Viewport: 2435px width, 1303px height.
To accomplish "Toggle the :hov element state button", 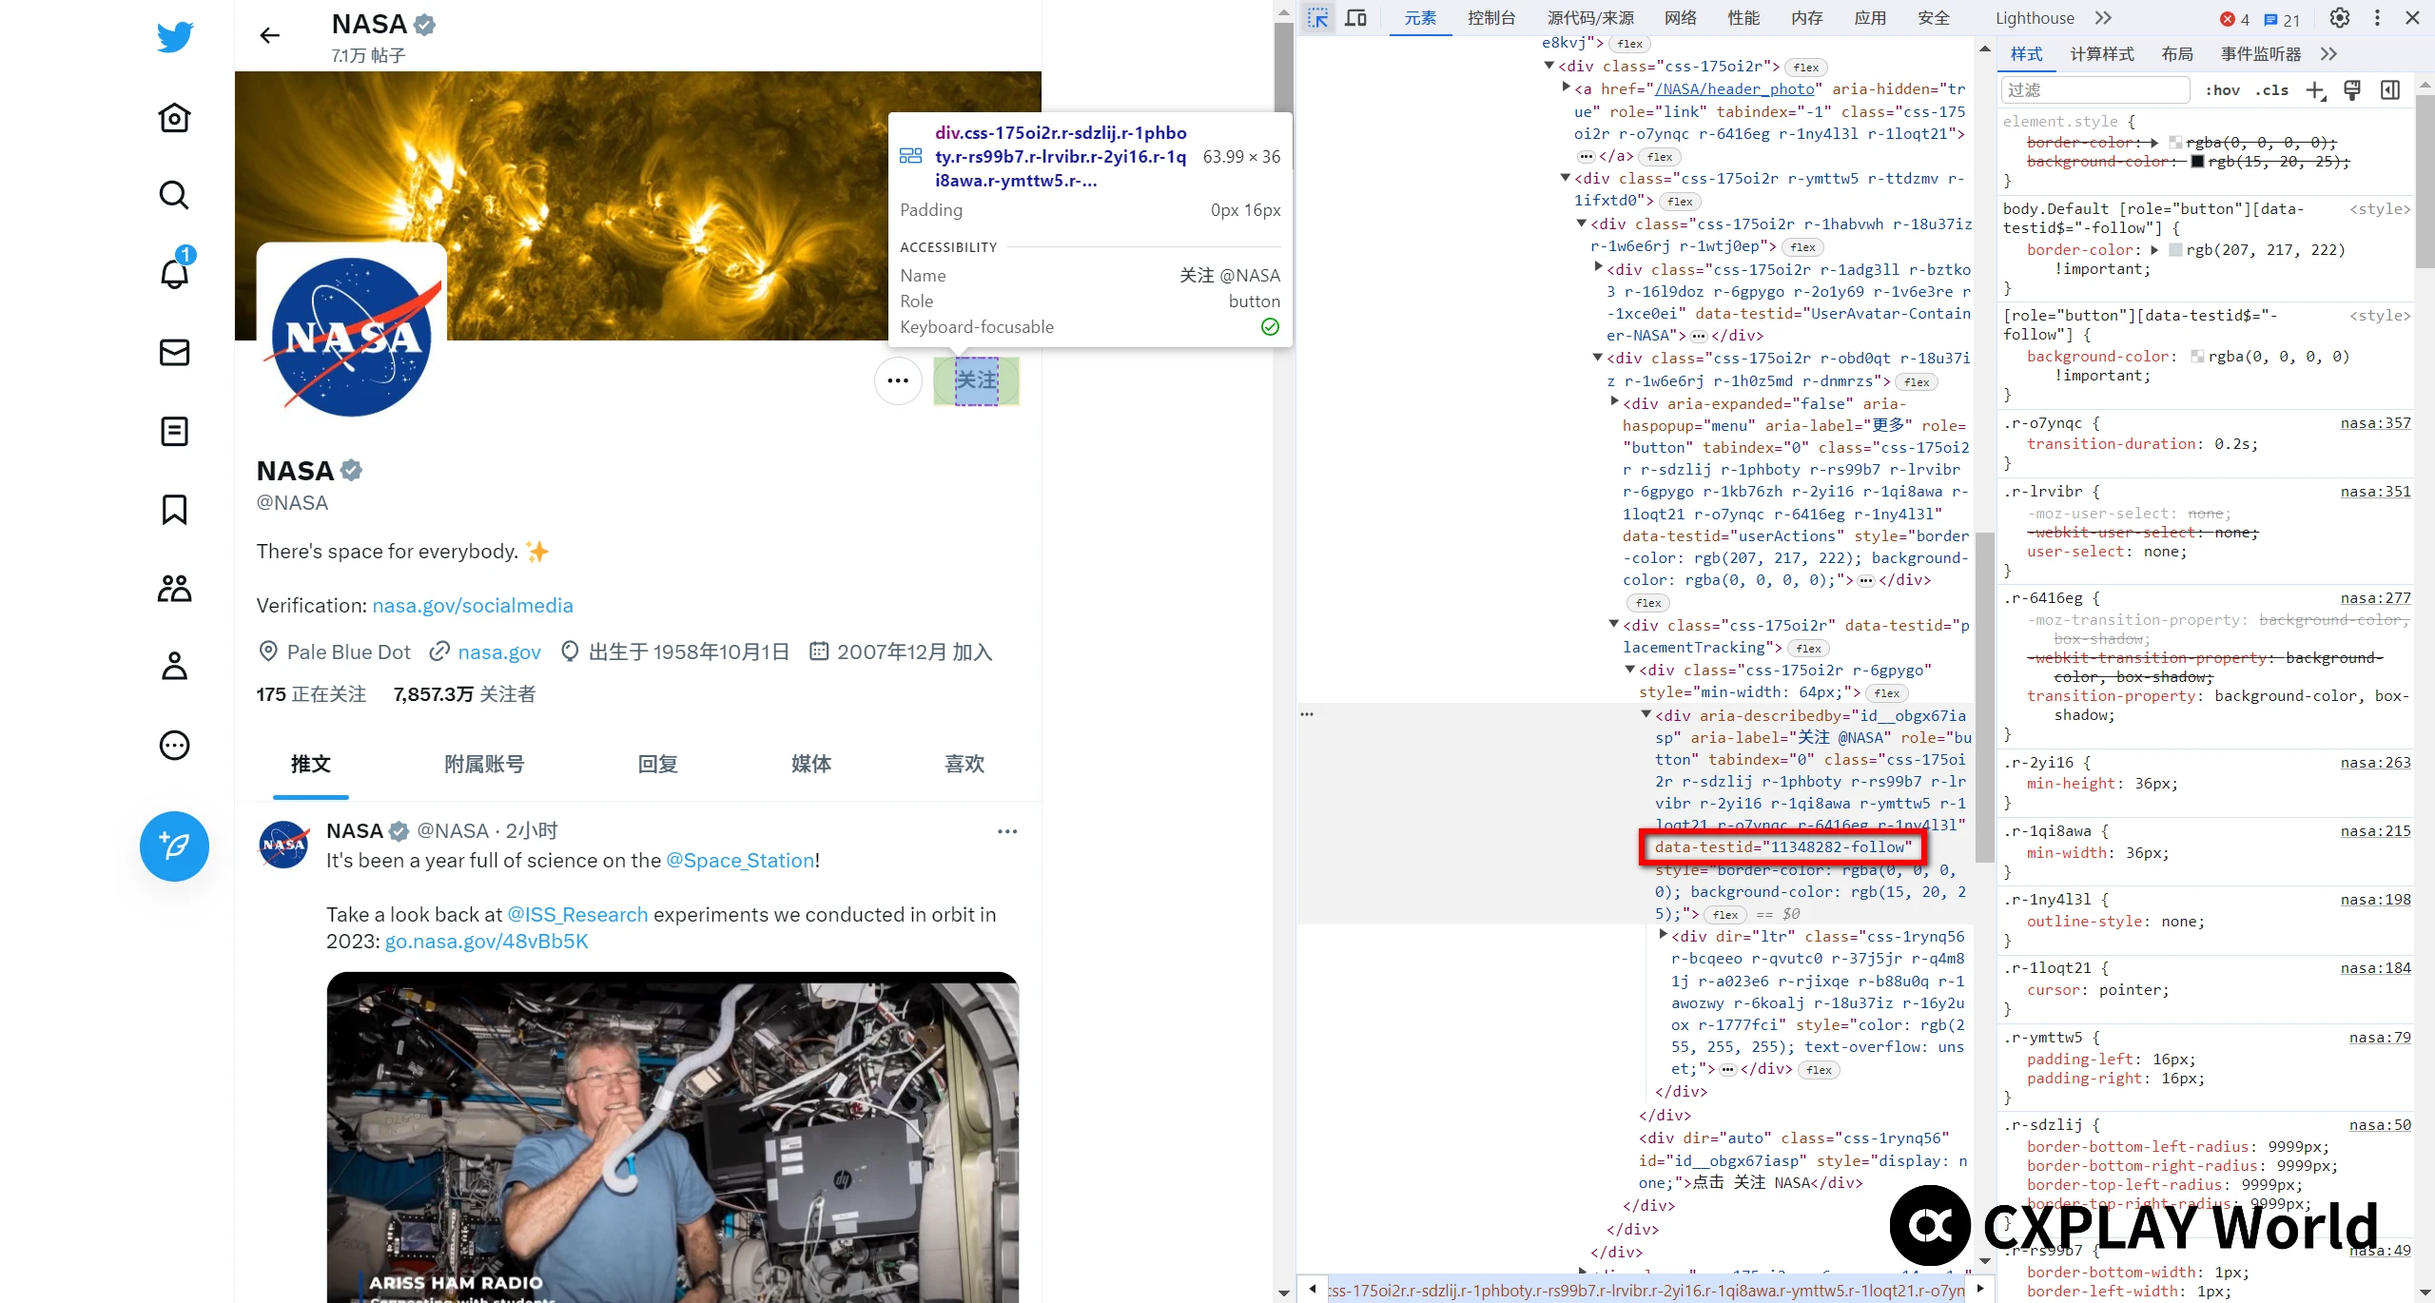I will pyautogui.click(x=2222, y=90).
